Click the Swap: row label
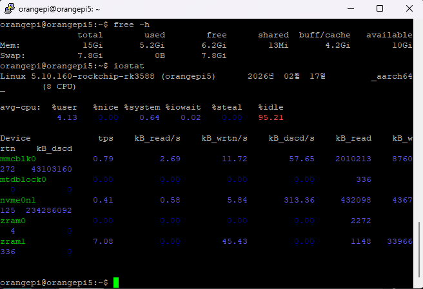 click(x=13, y=55)
